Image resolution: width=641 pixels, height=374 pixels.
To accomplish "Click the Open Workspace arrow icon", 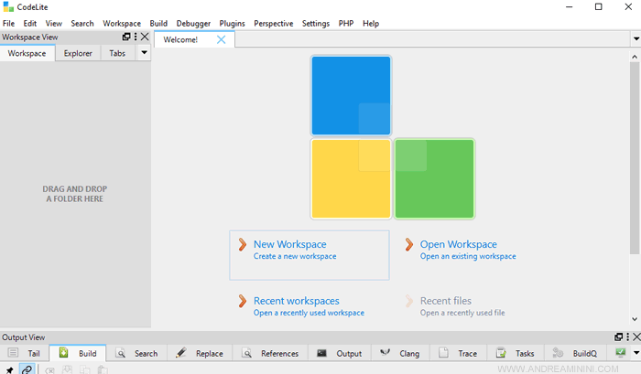I will pyautogui.click(x=408, y=244).
